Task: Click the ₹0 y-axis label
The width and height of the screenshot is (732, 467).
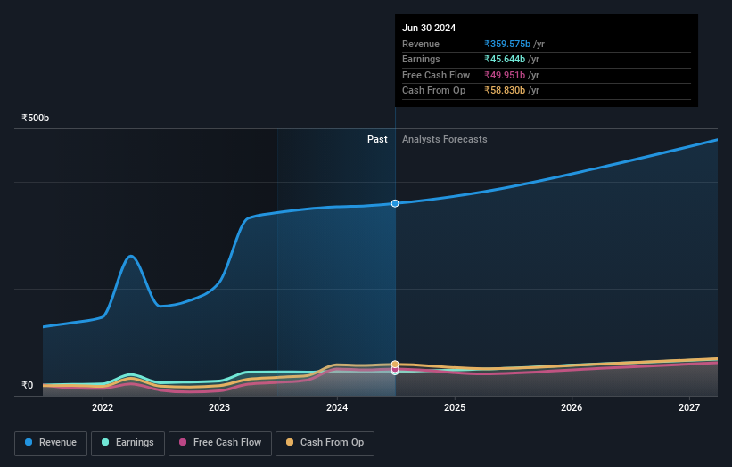Action: [x=27, y=385]
